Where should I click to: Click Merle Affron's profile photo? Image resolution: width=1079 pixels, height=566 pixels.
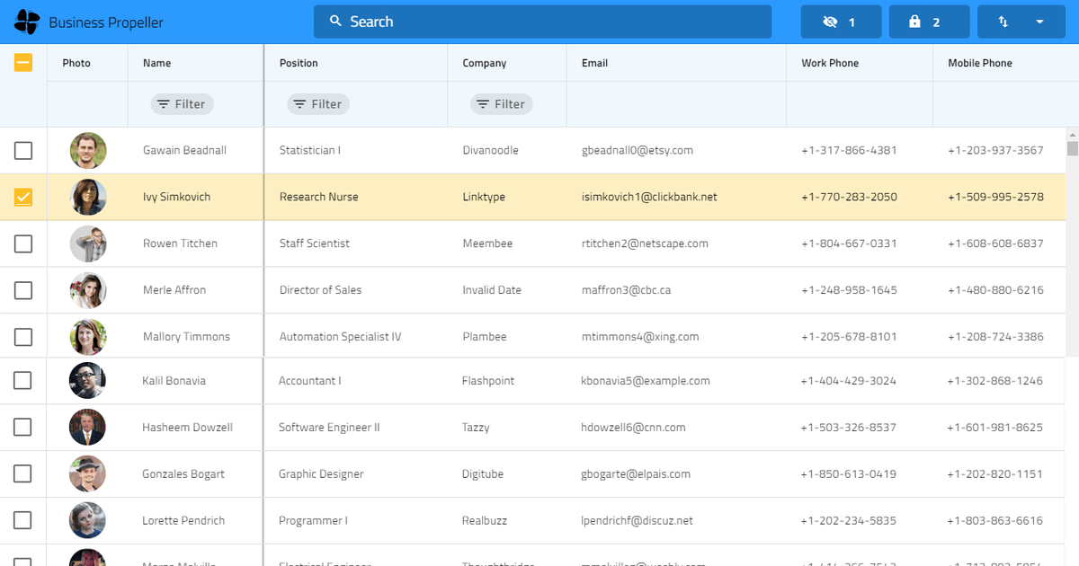(x=87, y=290)
